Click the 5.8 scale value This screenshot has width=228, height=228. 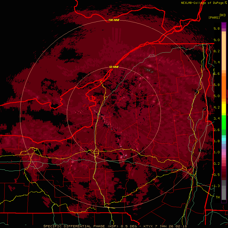pos(217,85)
